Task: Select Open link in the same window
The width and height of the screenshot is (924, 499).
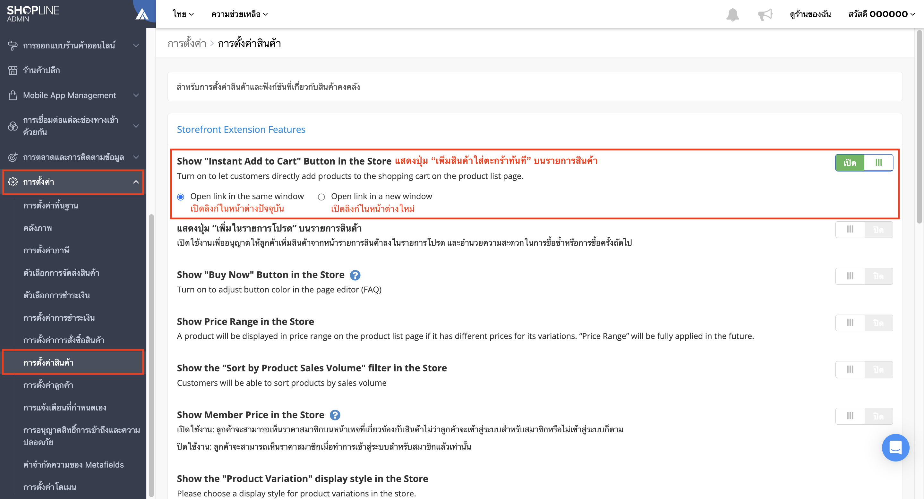Action: coord(181,197)
